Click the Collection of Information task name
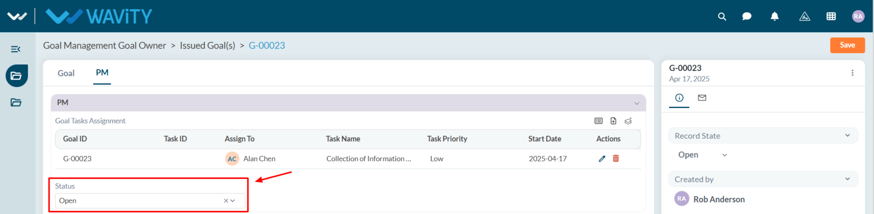874x214 pixels. [369, 159]
